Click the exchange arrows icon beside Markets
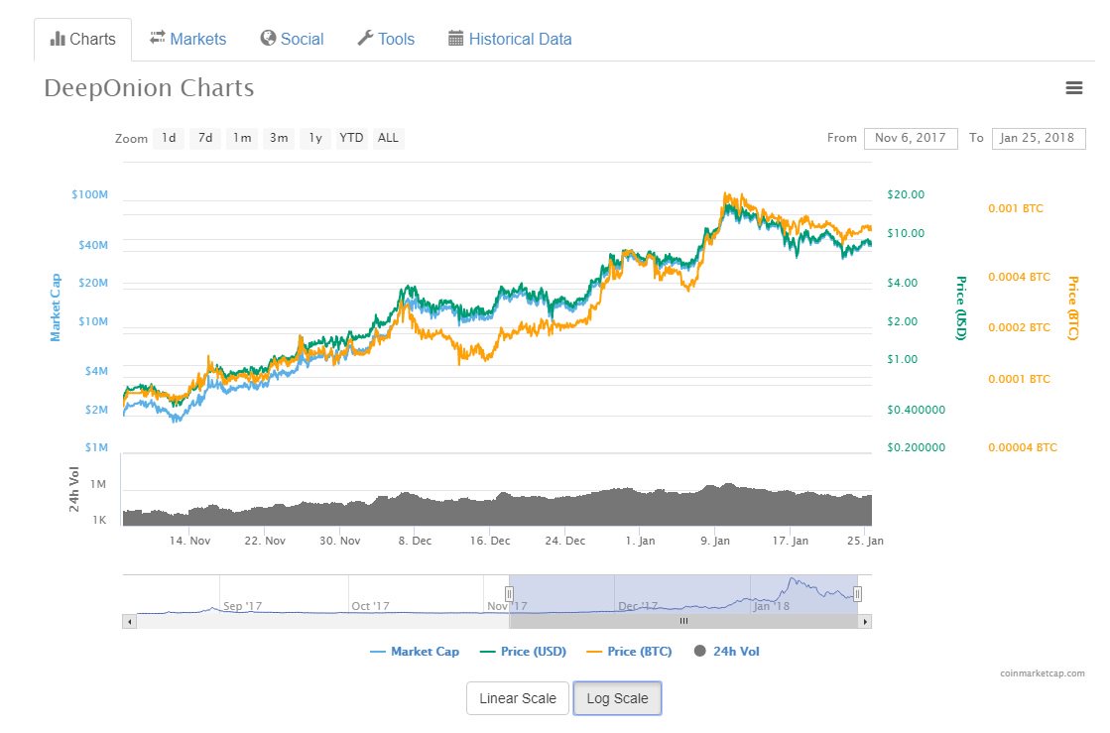Image resolution: width=1110 pixels, height=733 pixels. 157,38
